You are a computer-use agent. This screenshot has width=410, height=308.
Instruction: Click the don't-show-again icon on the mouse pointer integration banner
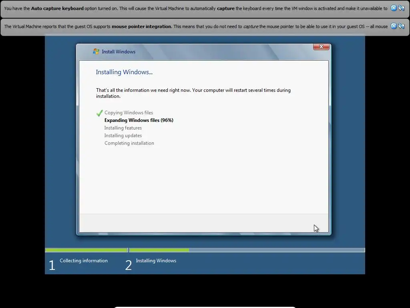pos(401,26)
